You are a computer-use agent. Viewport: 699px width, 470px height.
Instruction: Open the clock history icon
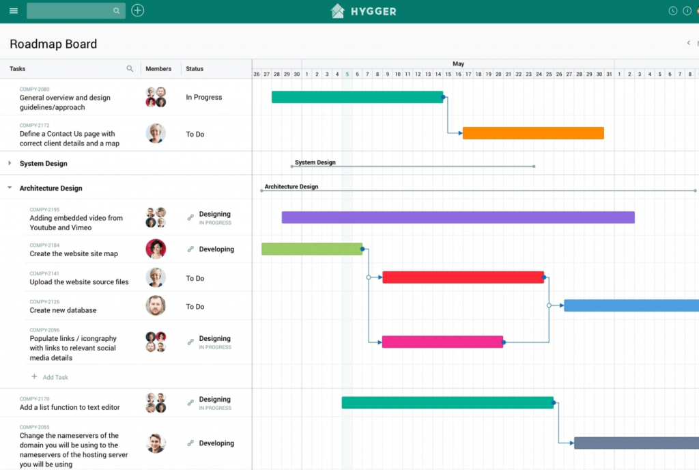pos(673,11)
